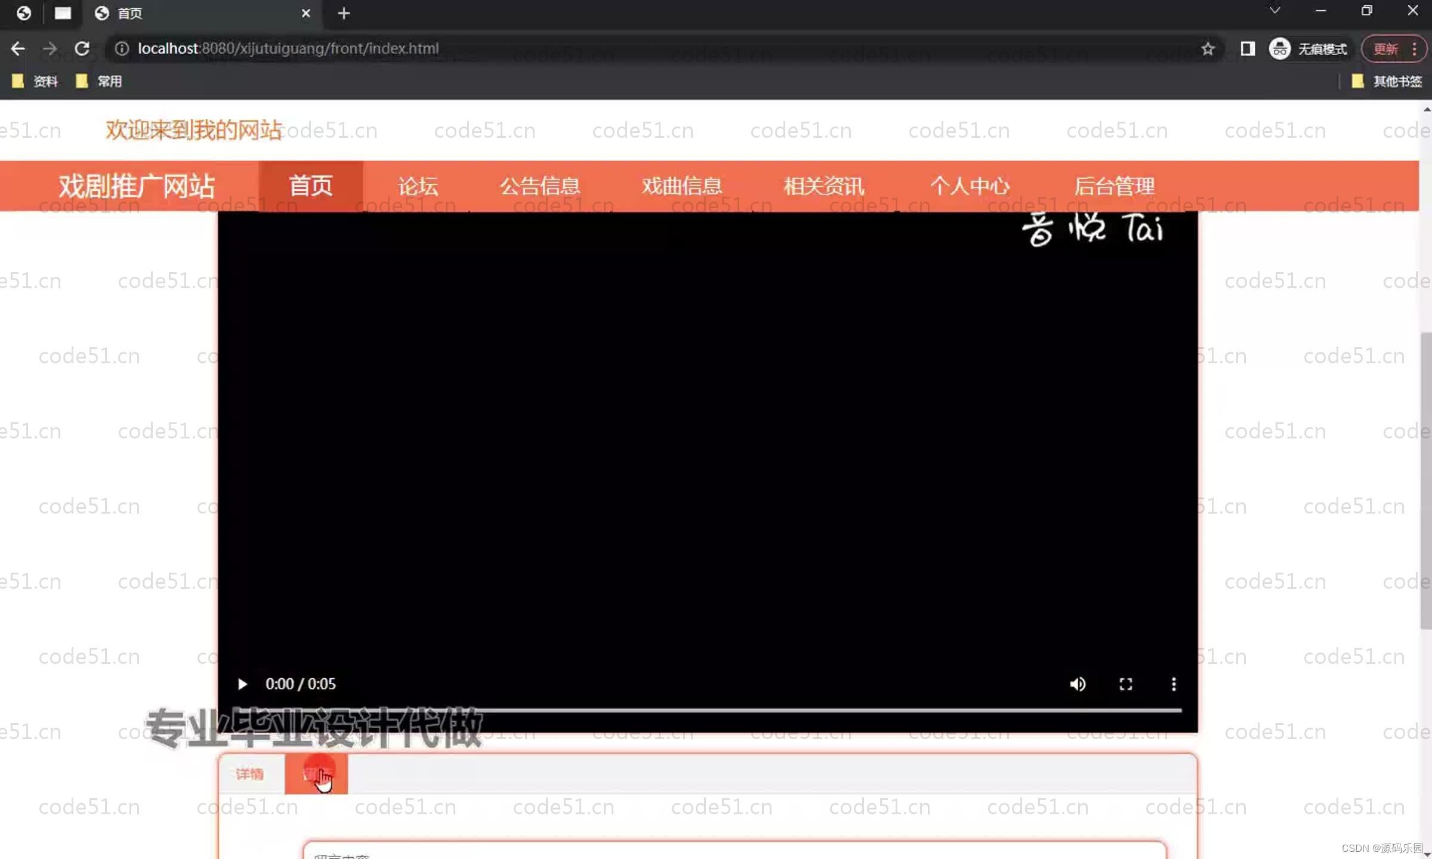The image size is (1432, 859).
Task: Open 后台管理 link in navbar
Action: pyautogui.click(x=1114, y=186)
